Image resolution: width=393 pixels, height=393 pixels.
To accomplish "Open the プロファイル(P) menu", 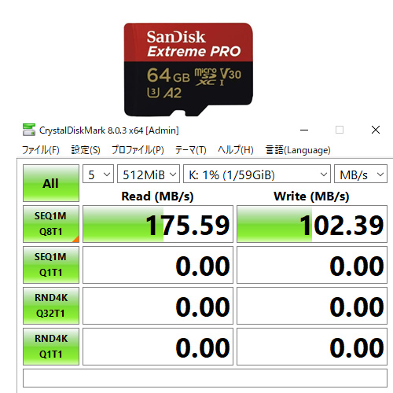I will (138, 150).
